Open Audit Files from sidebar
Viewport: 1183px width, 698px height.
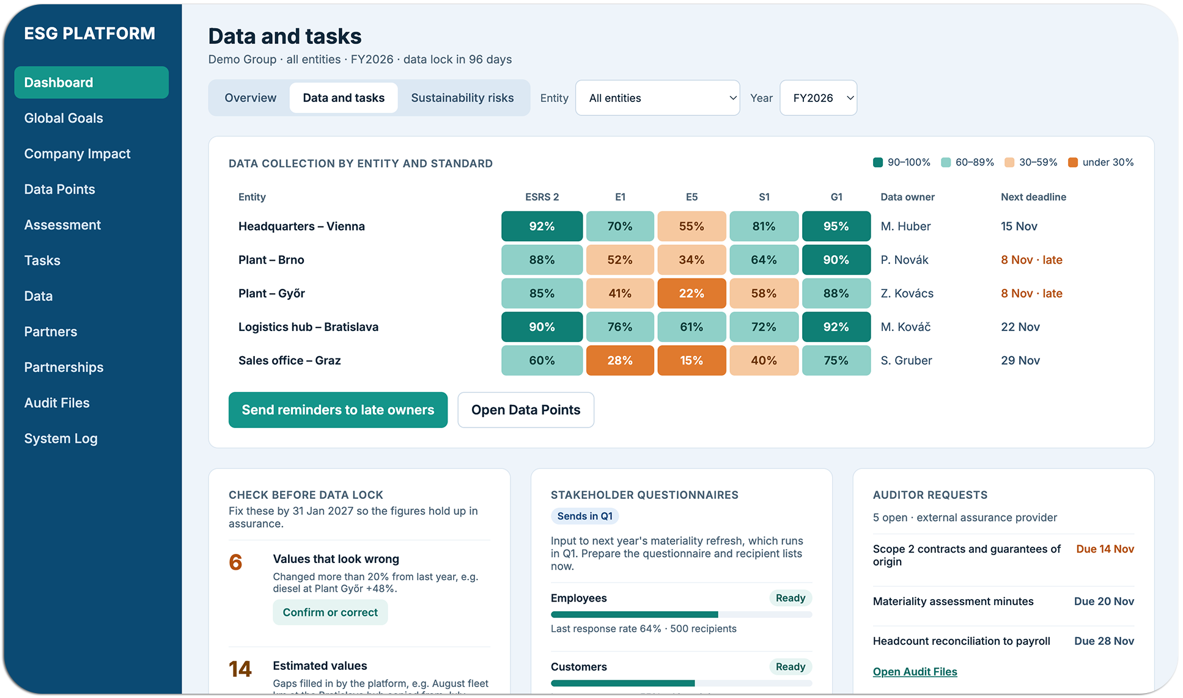(57, 403)
